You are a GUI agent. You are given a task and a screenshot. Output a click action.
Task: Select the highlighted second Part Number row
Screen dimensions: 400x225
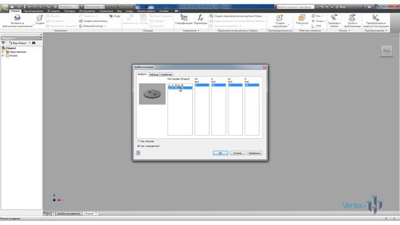[180, 87]
